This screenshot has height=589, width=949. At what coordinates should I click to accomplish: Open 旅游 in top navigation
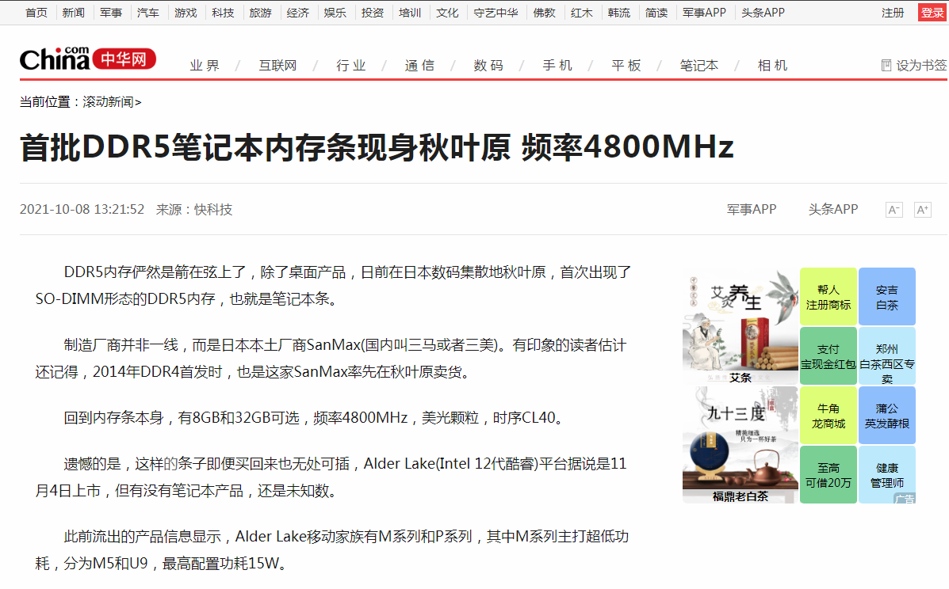[x=260, y=13]
